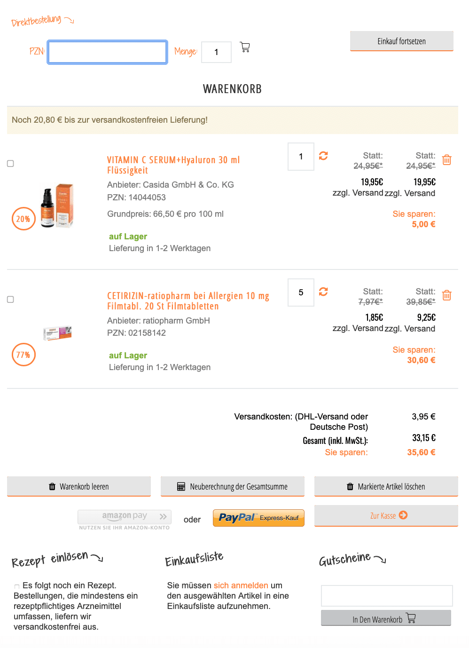469x648 pixels.
Task: Click the Menge quantity field in Direktbestellung
Action: coord(216,52)
